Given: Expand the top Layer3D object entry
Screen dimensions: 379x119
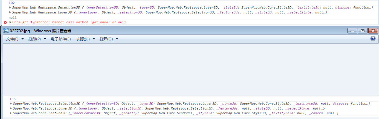Looking at the screenshot, I should (x=10, y=12).
